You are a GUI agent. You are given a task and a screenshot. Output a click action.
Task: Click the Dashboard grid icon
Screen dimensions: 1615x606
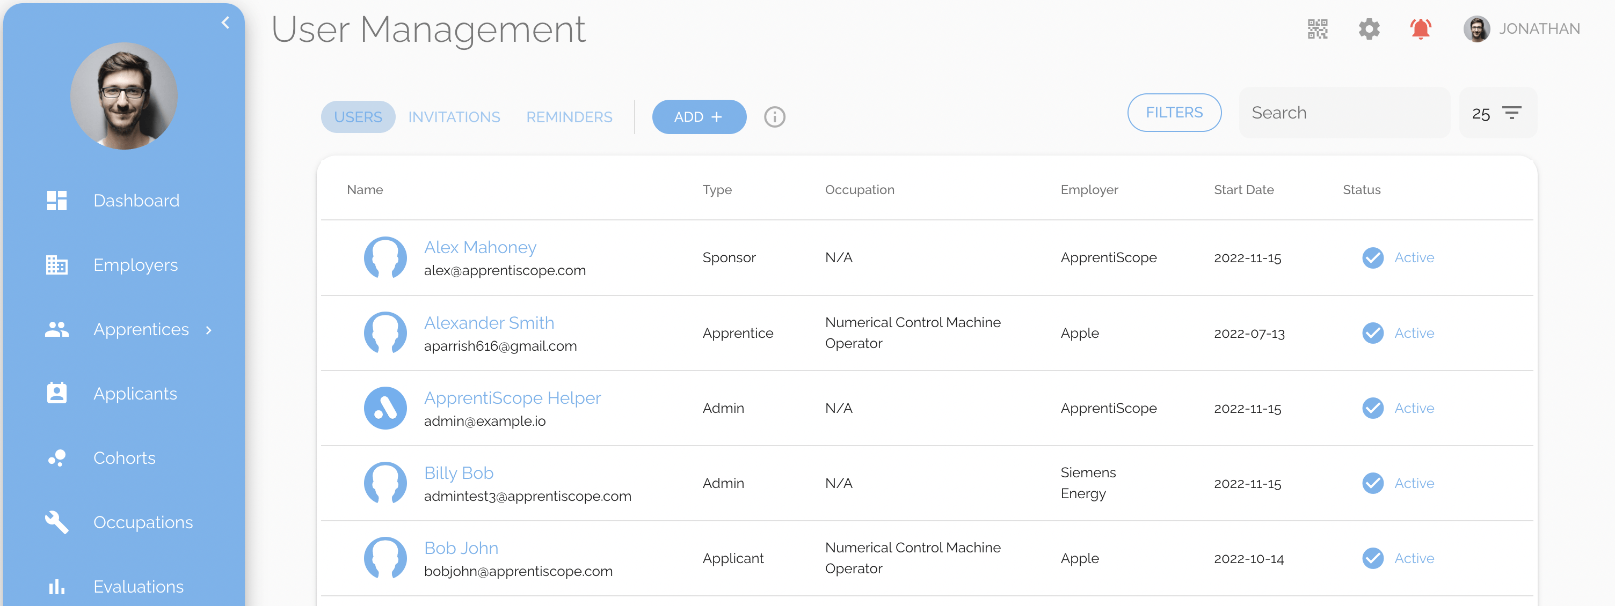point(56,201)
